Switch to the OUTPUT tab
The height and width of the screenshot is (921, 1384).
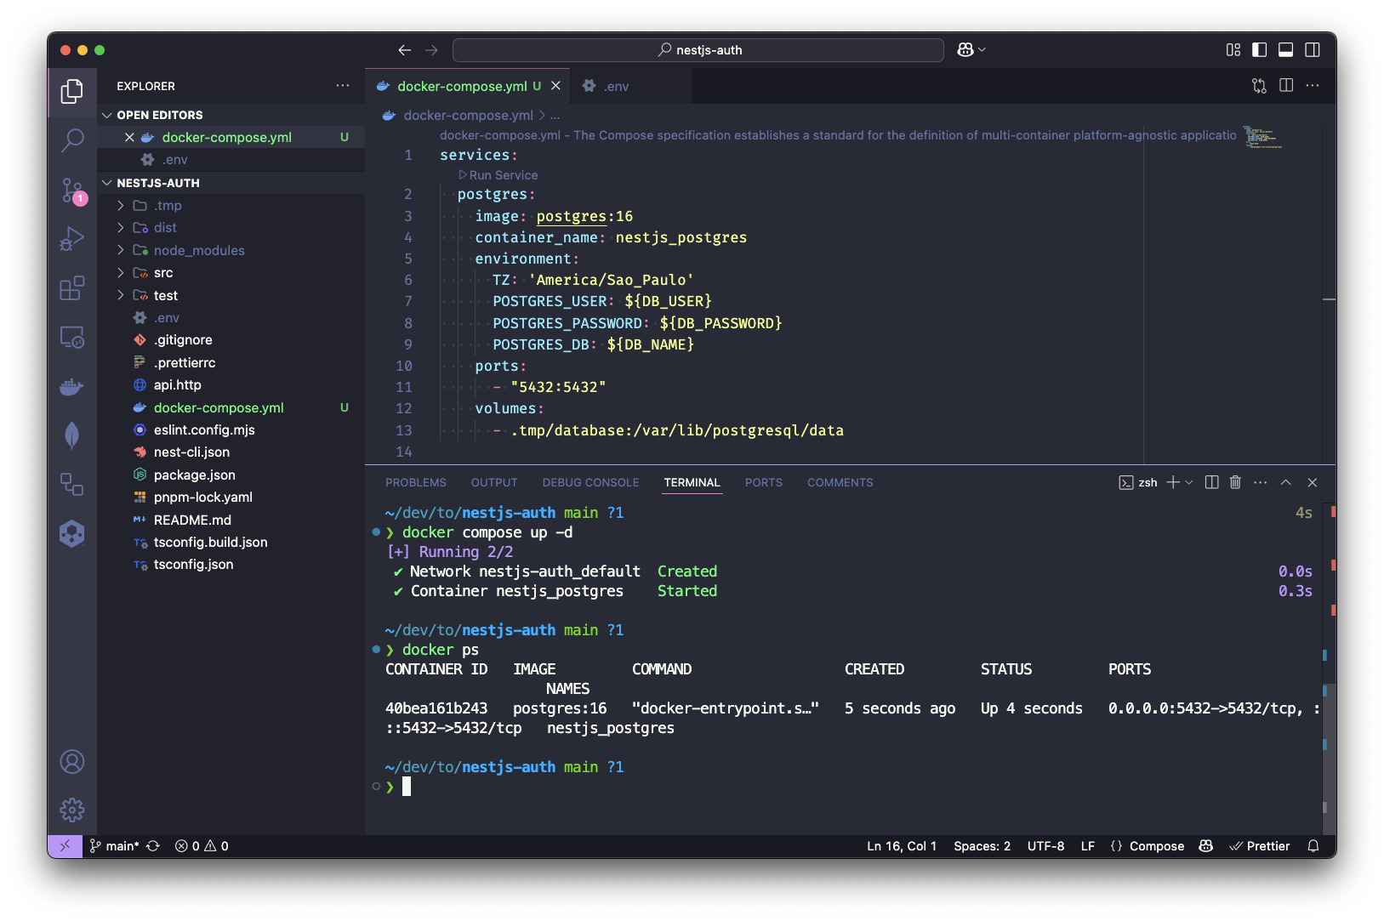click(494, 482)
